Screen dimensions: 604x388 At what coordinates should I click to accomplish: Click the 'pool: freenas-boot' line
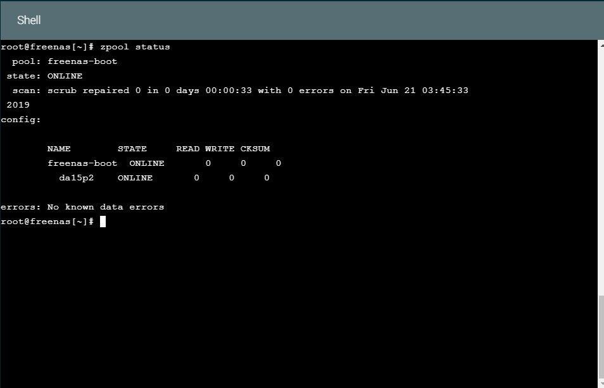(65, 61)
